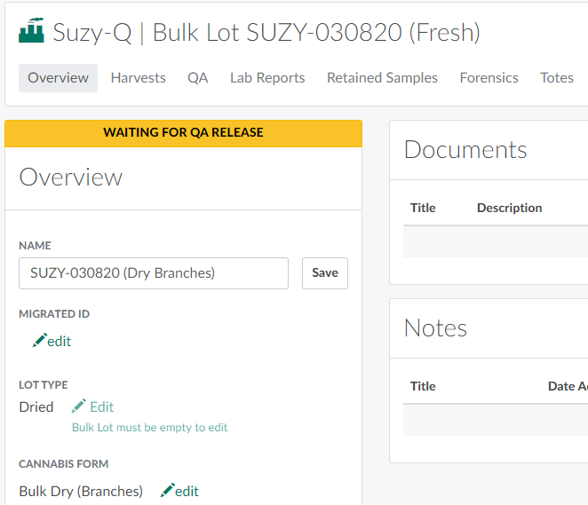Viewport: 588px width, 505px height.
Task: Focus the Name input field
Action: 153,273
